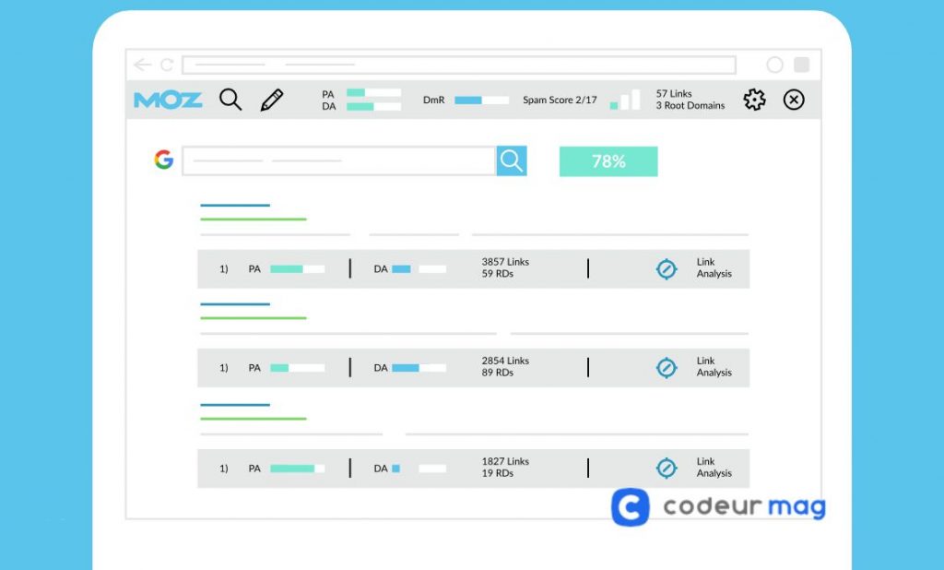Click the Google logo
944x570 pixels.
coord(164,160)
